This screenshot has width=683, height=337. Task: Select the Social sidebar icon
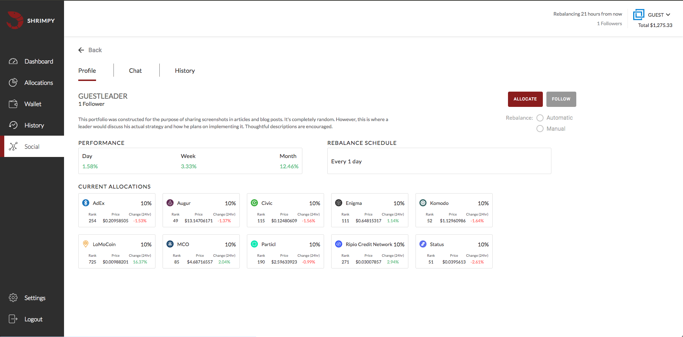[13, 146]
